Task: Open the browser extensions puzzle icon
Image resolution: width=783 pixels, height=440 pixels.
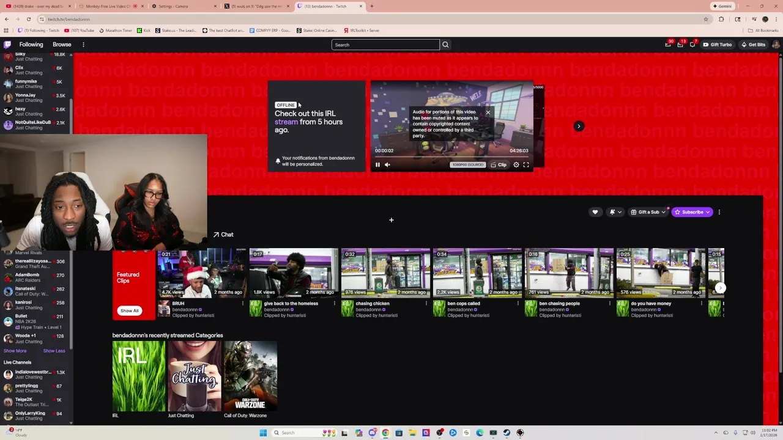Action: pos(721,19)
